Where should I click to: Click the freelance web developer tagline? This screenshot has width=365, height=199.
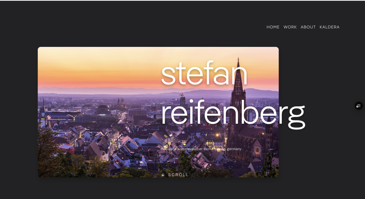[201, 149]
